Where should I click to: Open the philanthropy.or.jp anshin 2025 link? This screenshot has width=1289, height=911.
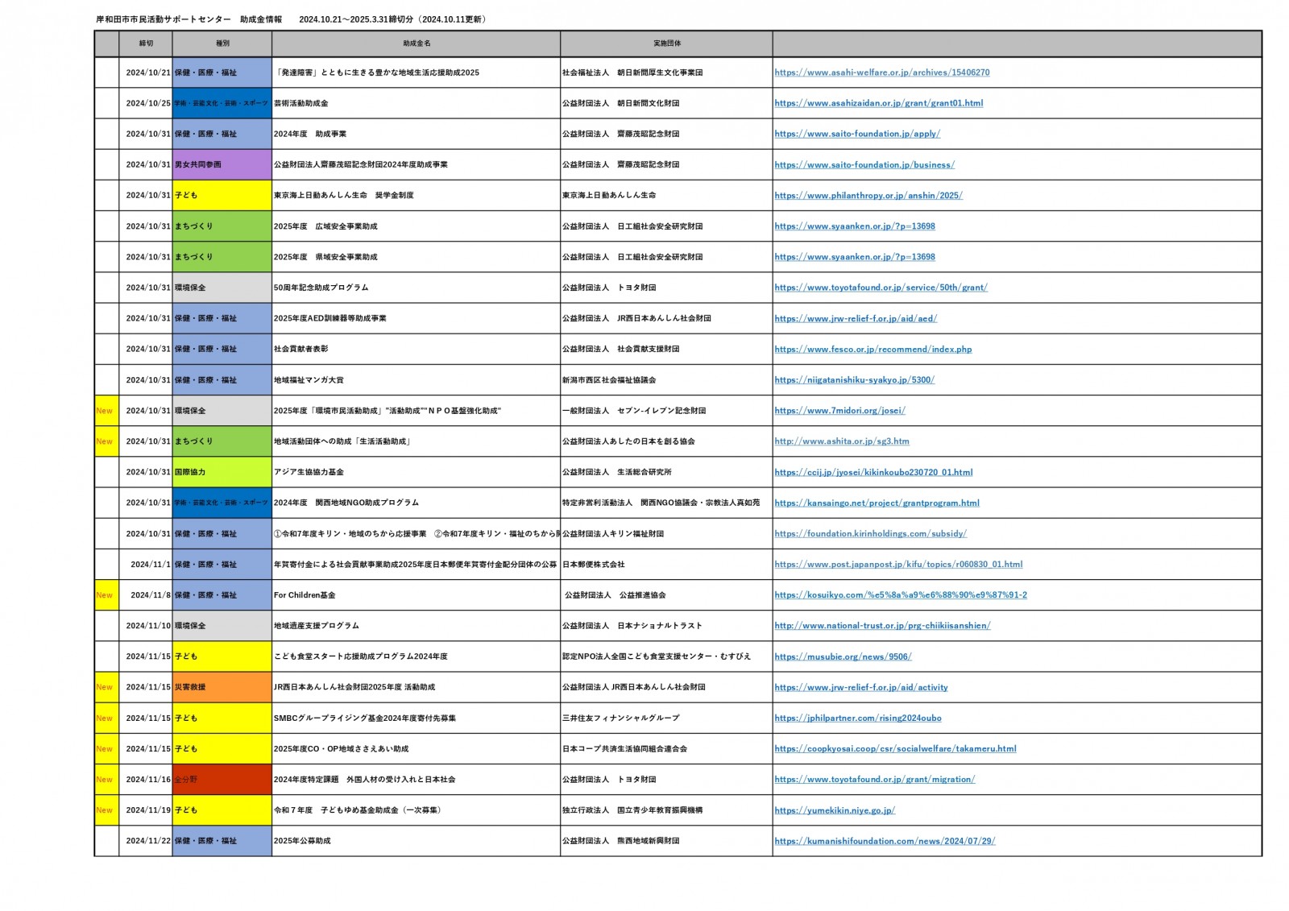[868, 196]
